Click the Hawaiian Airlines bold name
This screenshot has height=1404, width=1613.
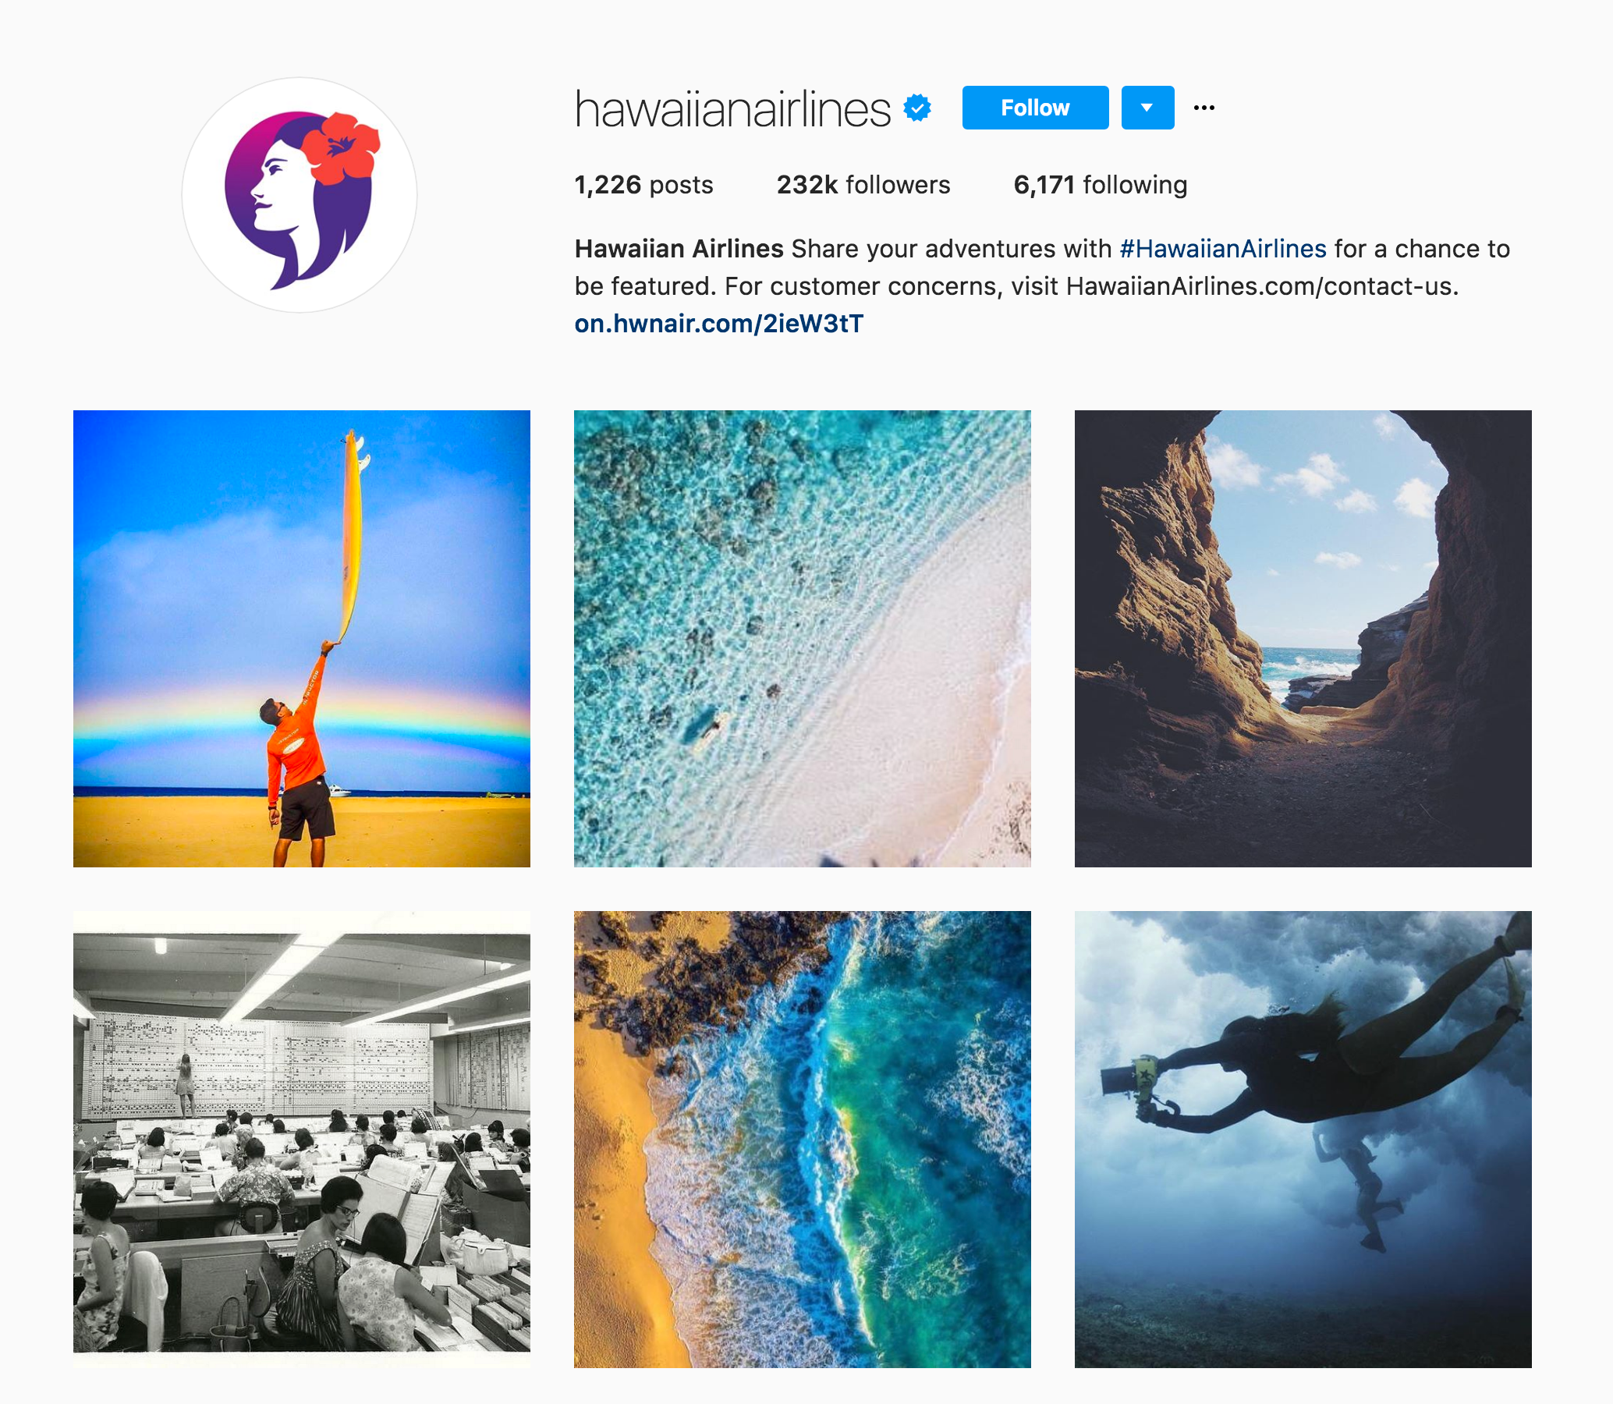pyautogui.click(x=679, y=248)
